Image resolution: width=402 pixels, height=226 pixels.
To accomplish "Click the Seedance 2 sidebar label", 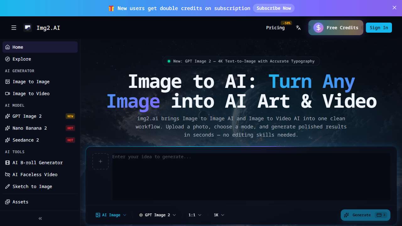I will 26,140.
